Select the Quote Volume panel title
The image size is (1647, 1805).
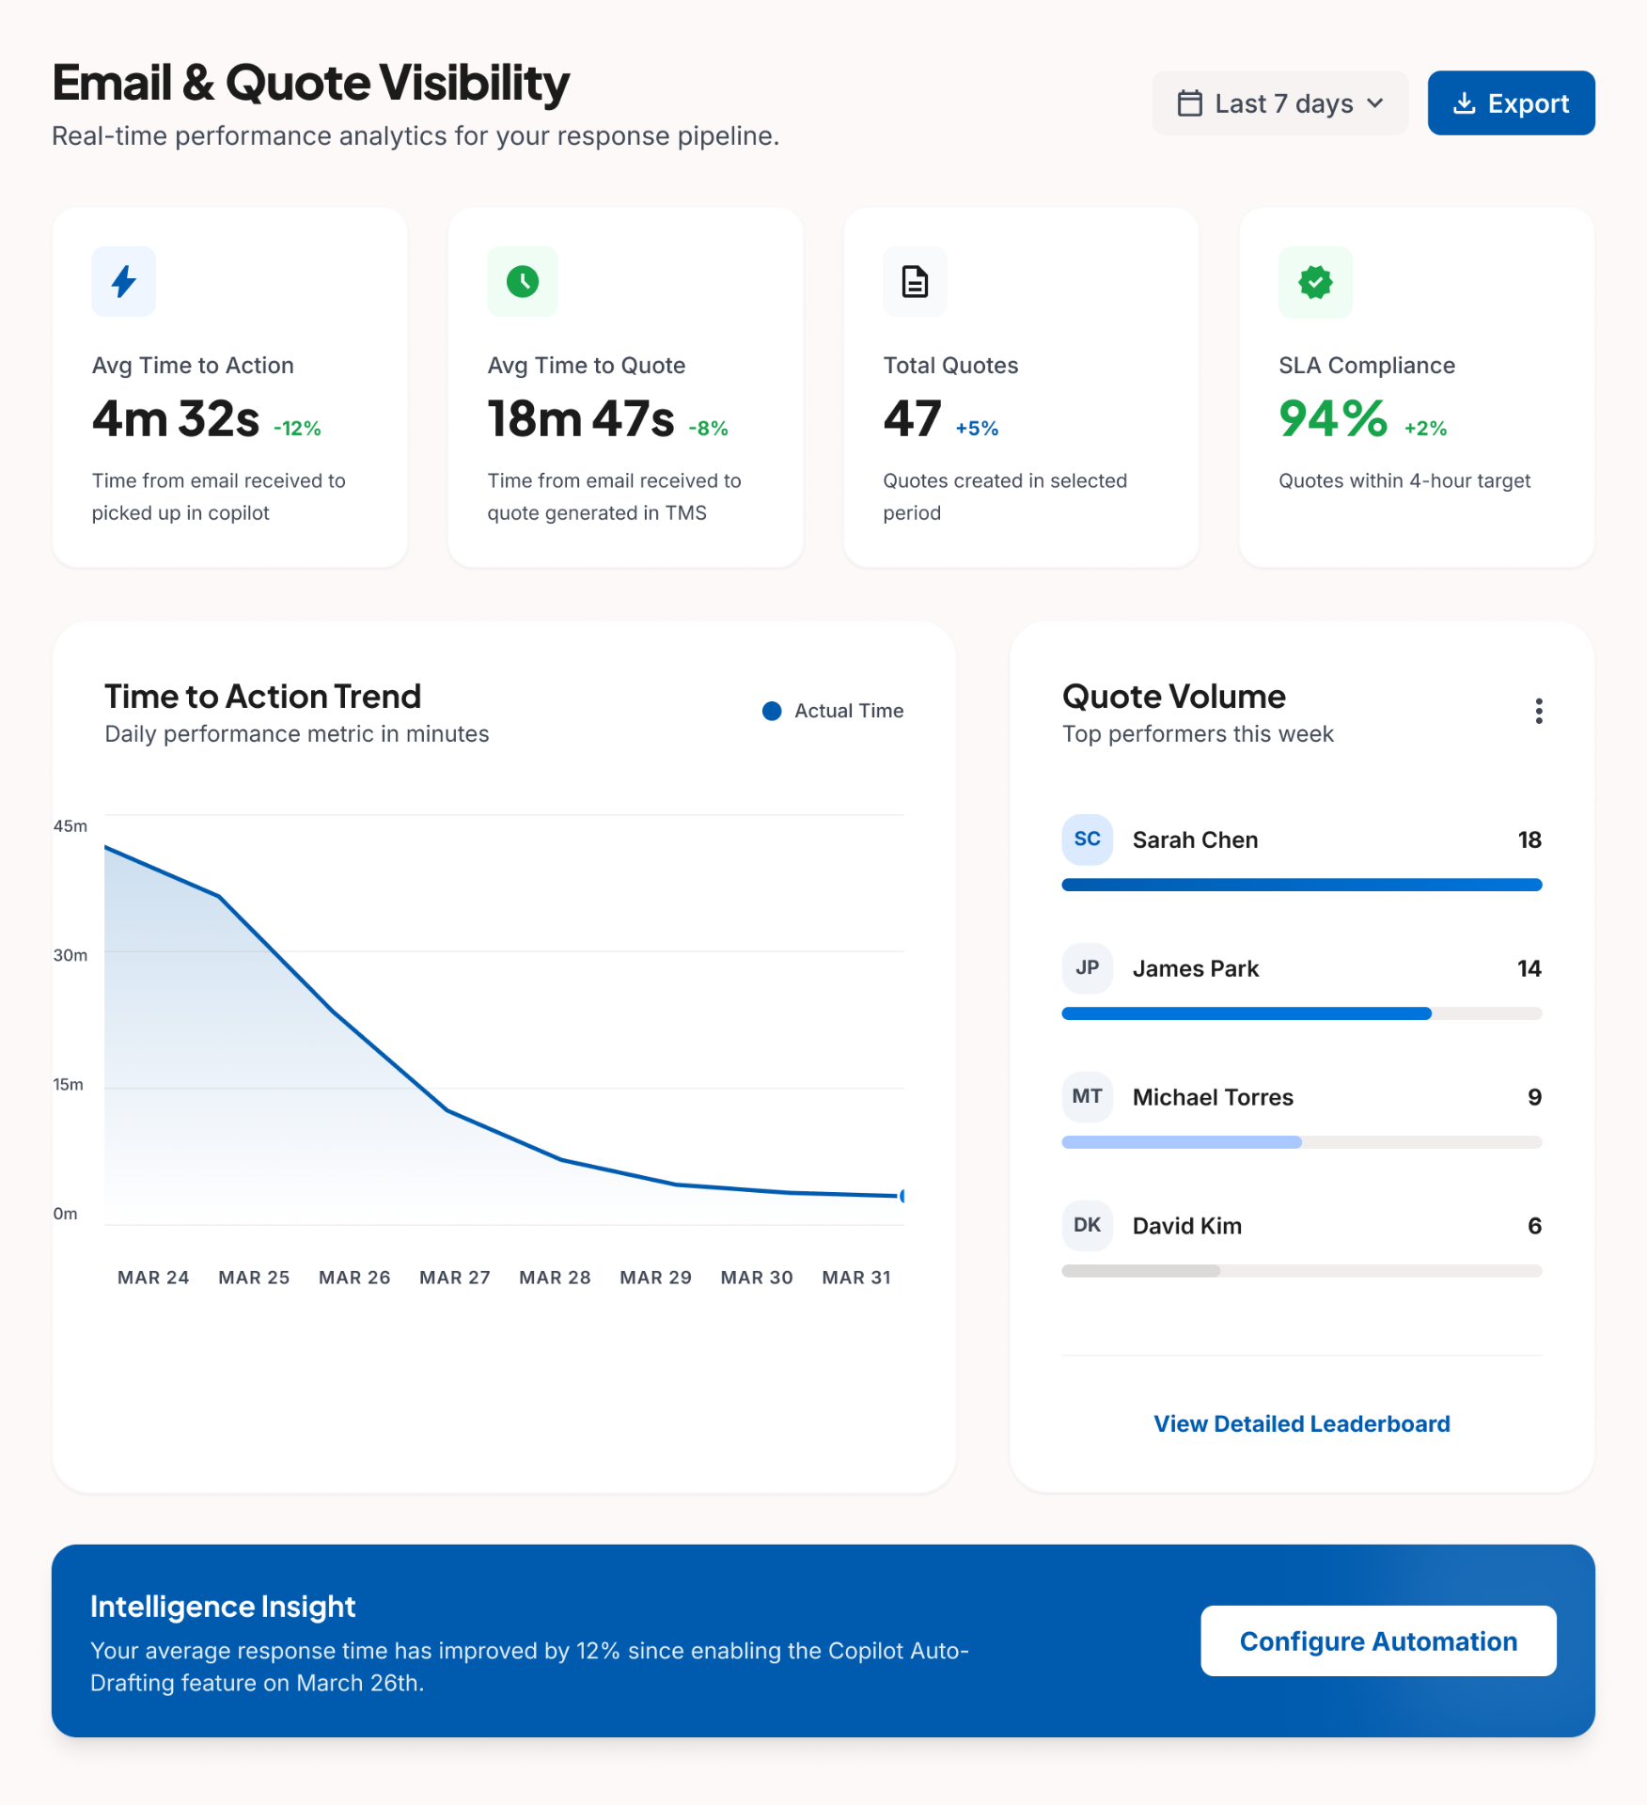[x=1172, y=697]
